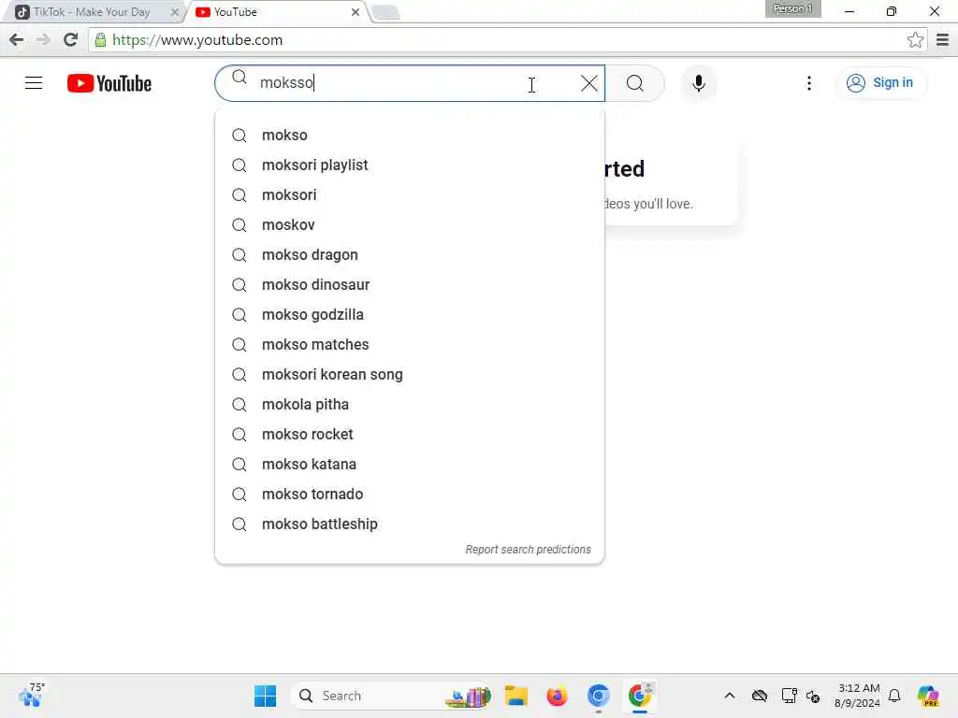The image size is (958, 718).
Task: Select 'mokso dinosaur' suggestion
Action: tap(410, 284)
